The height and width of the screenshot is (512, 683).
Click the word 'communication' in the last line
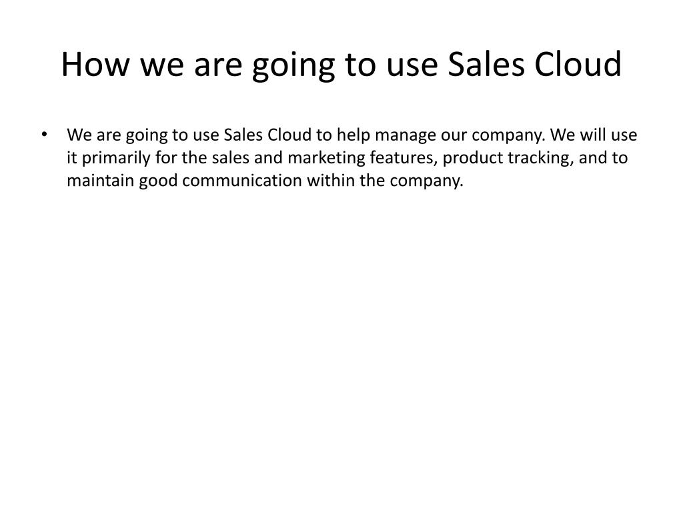(x=241, y=180)
